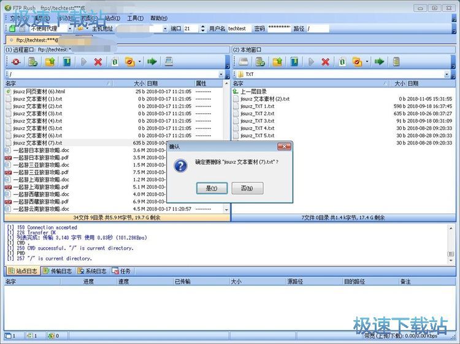Open small arrow next to connection icon
This screenshot has width=460, height=344.
click(x=87, y=28)
